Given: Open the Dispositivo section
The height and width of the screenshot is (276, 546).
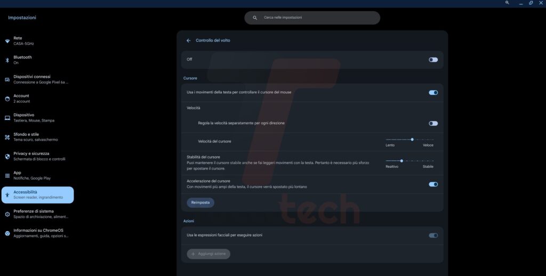Looking at the screenshot, I should 38,118.
